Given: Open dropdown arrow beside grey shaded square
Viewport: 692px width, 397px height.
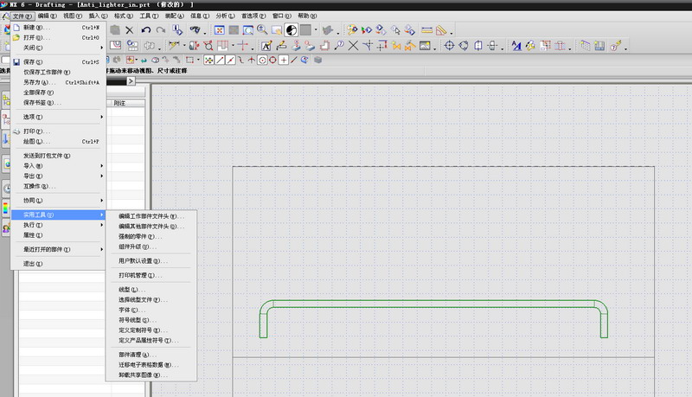Looking at the screenshot, I should click(x=316, y=30).
